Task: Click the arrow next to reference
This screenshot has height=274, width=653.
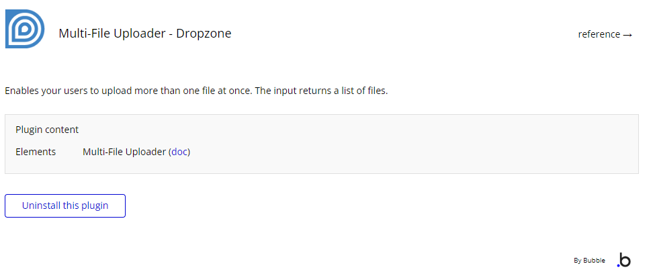Action: tap(627, 35)
